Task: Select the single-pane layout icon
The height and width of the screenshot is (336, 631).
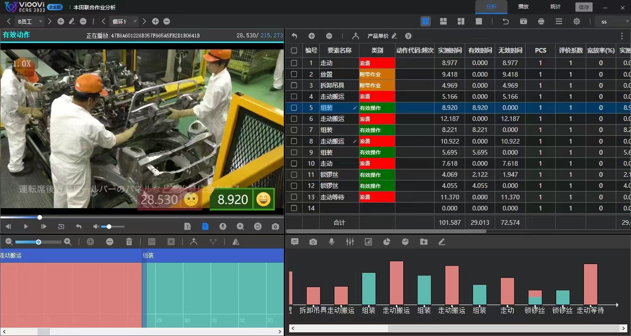Action: pyautogui.click(x=479, y=21)
